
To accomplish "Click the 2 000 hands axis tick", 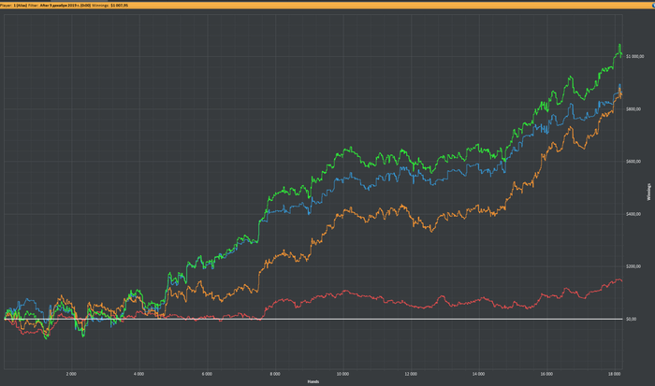I will click(x=71, y=374).
